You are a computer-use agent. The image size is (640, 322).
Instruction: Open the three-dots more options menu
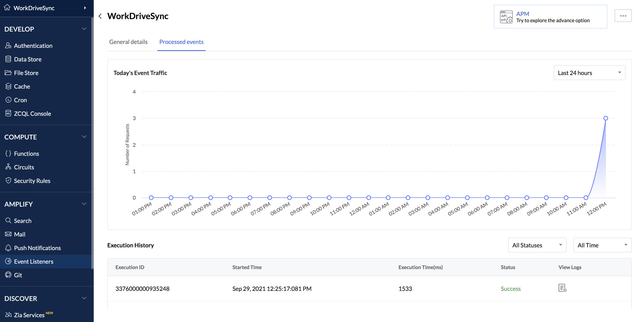(623, 16)
